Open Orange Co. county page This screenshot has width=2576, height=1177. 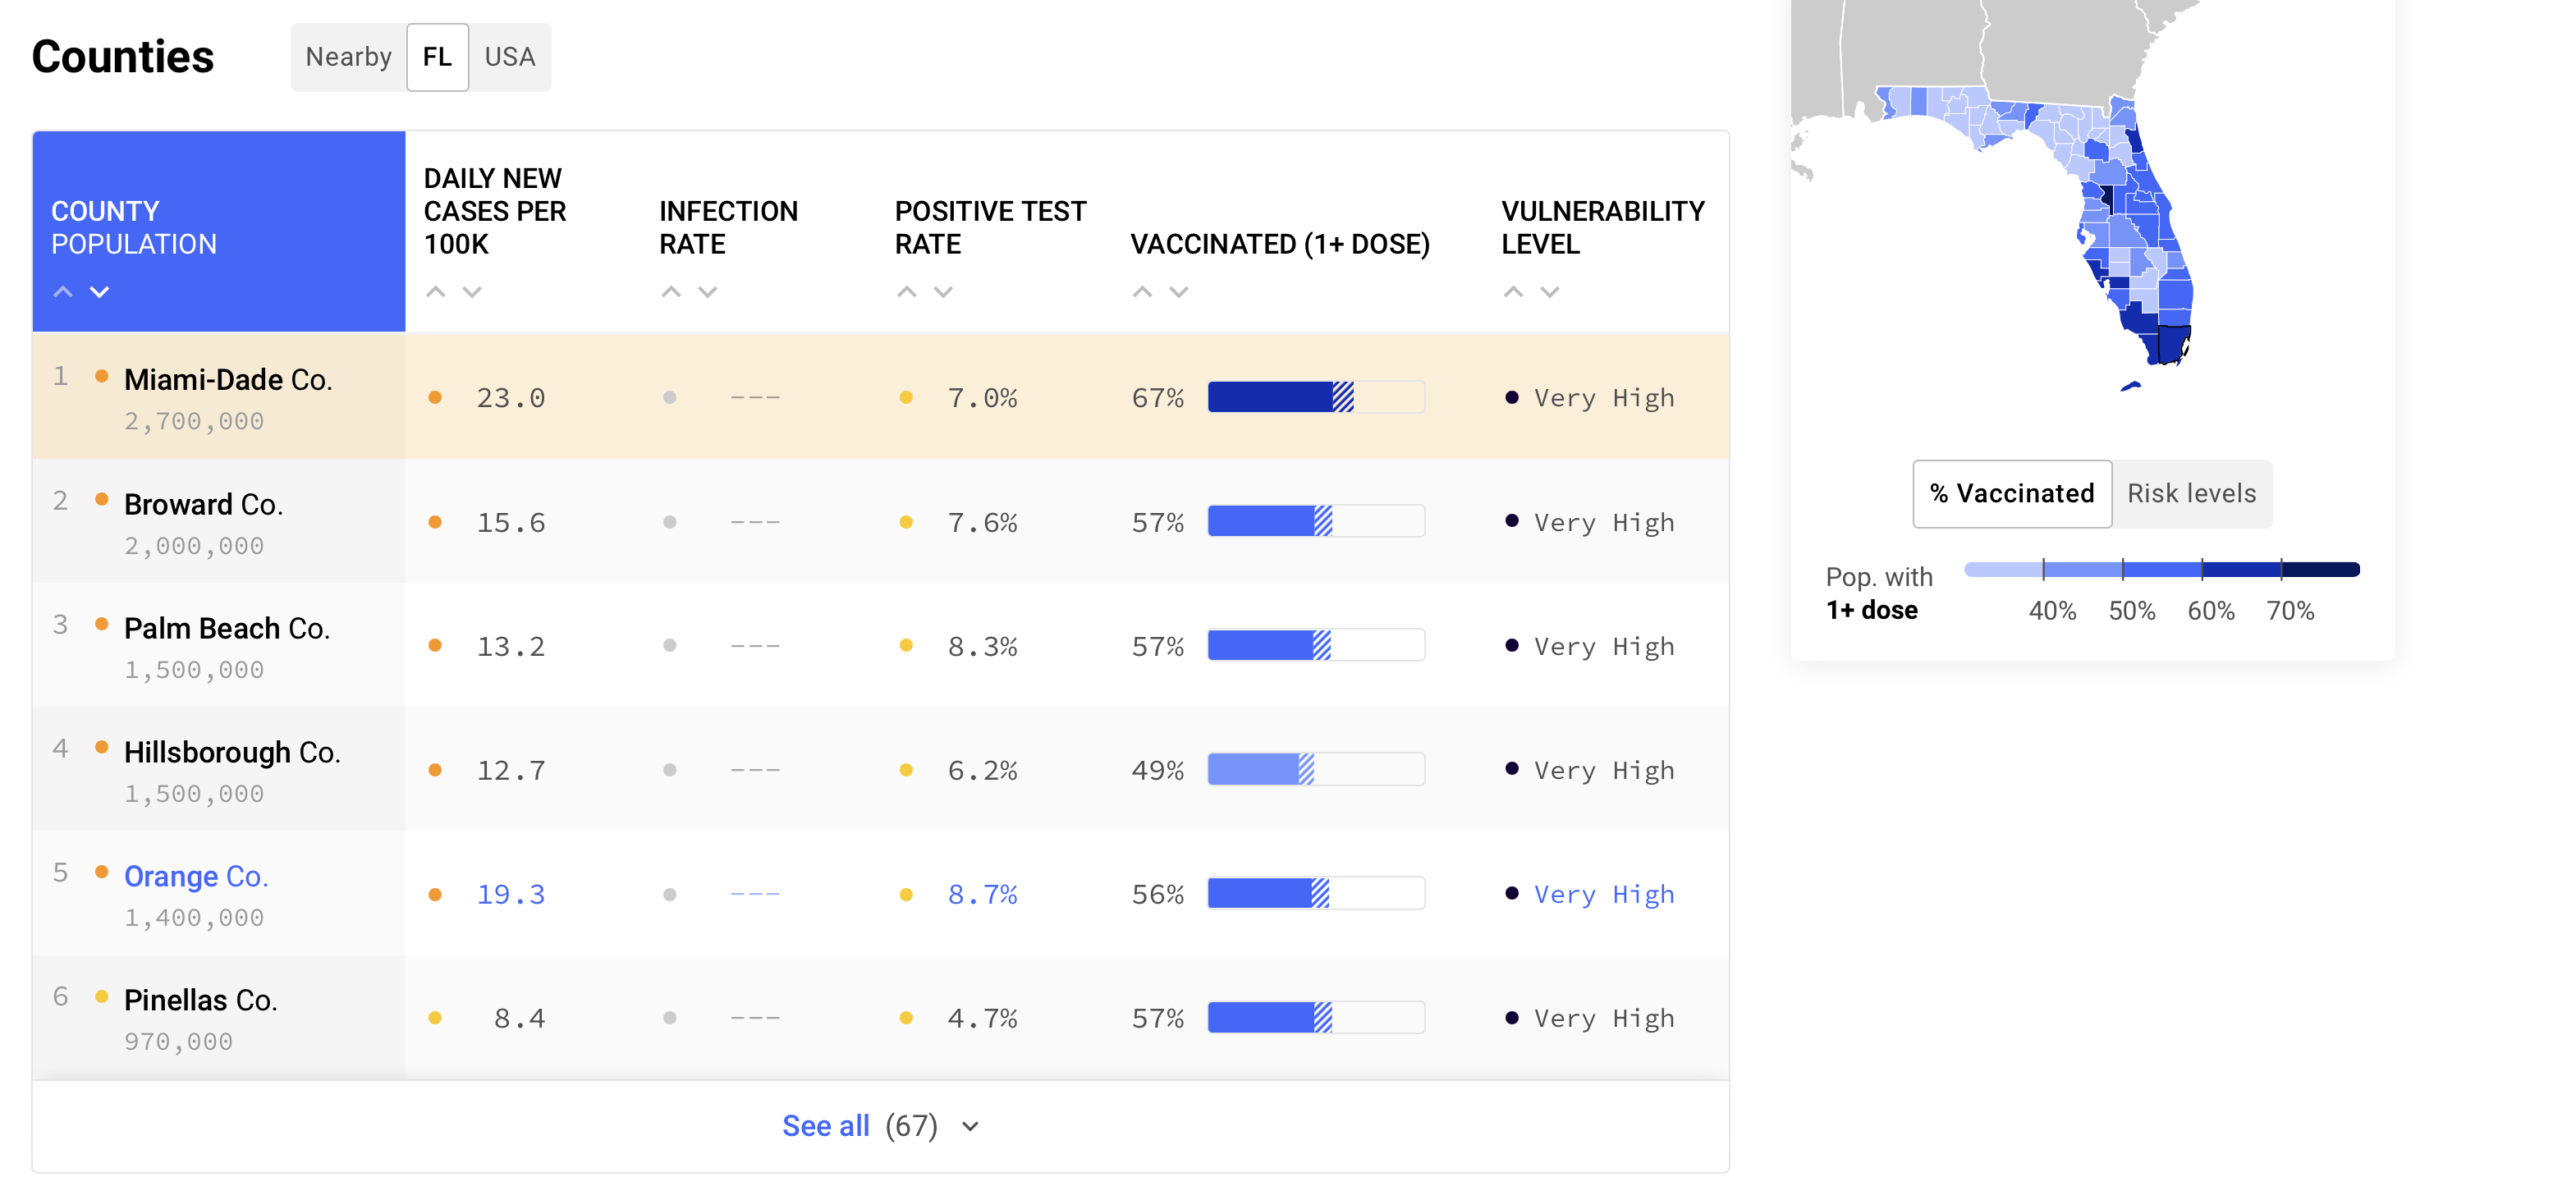(196, 876)
